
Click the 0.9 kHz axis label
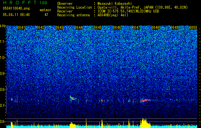[3, 74]
